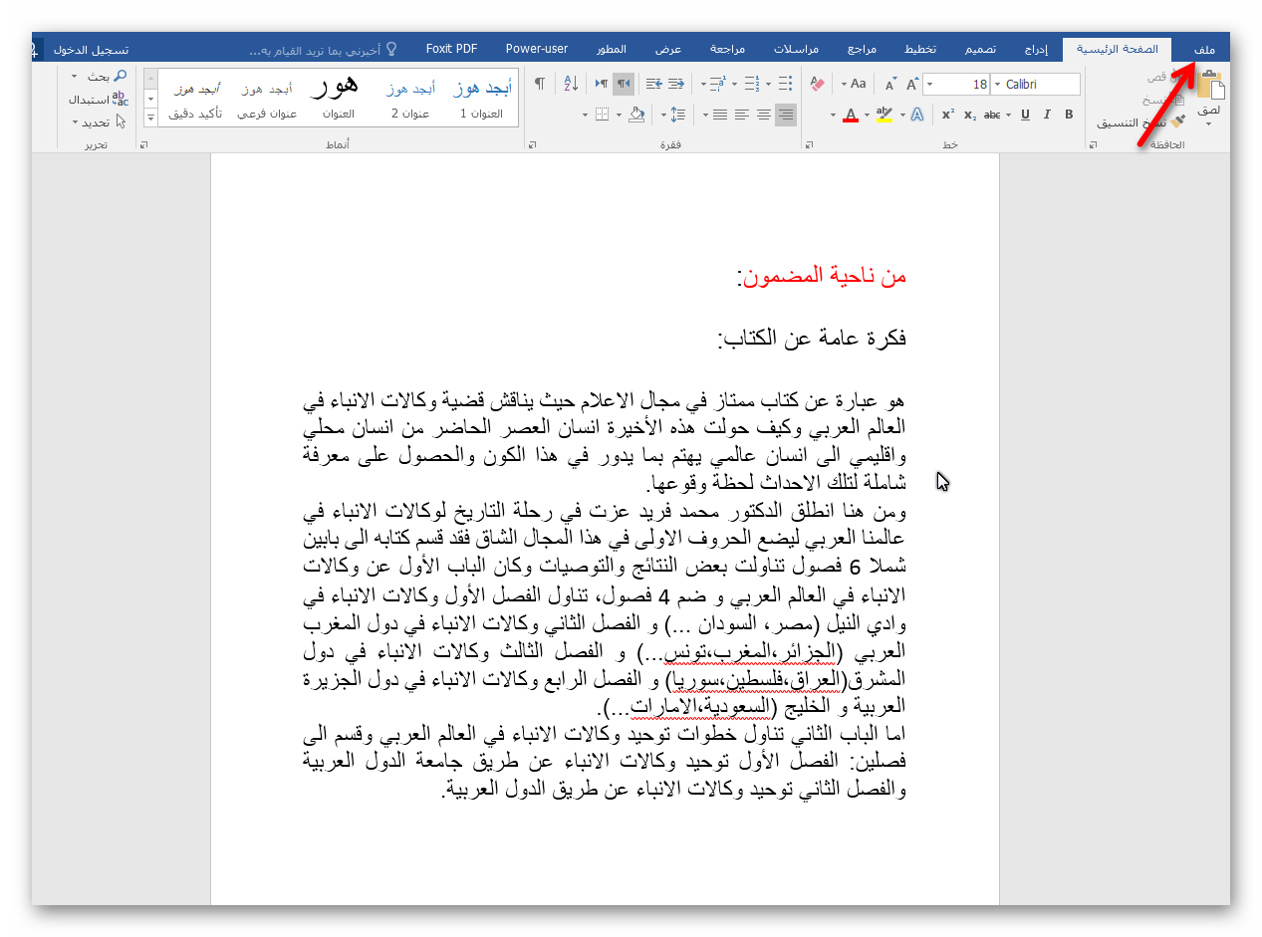Click the heading فكرة عامة عن الكتاب
Image resolution: width=1262 pixels, height=937 pixels.
coord(812,338)
